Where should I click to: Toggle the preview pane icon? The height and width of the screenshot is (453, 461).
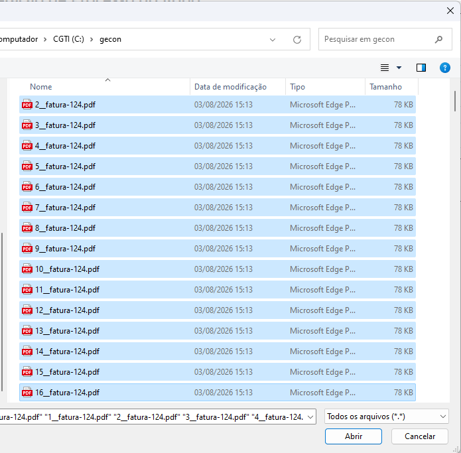(x=421, y=68)
